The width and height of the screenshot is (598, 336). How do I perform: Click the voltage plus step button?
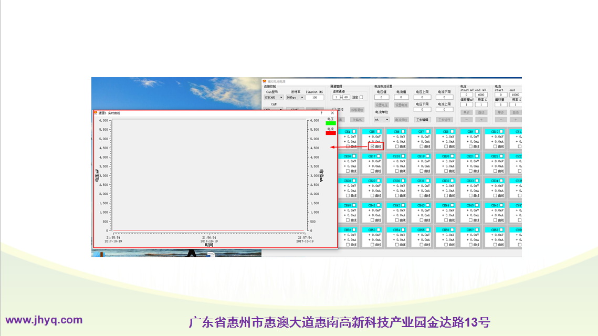pyautogui.click(x=481, y=120)
